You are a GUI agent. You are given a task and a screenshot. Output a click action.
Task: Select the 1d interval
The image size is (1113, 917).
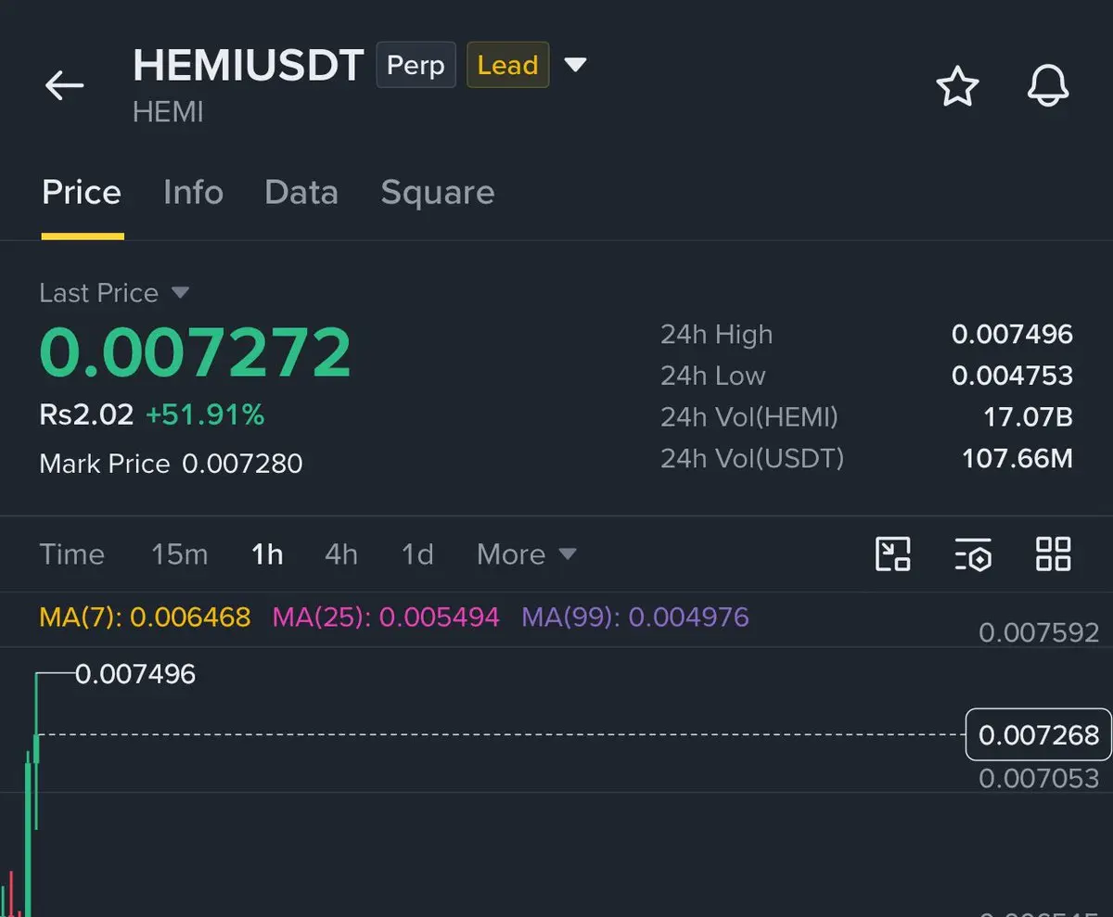coord(417,554)
